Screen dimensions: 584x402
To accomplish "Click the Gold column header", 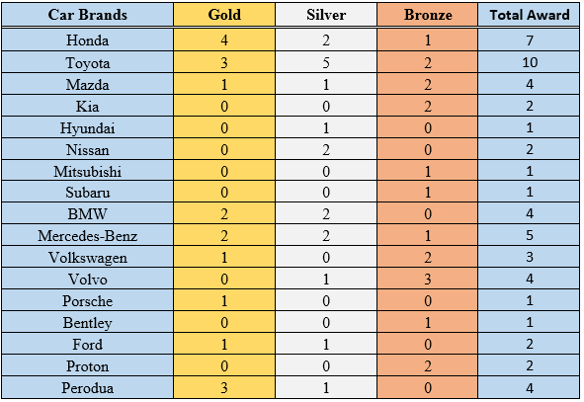I will coord(224,15).
